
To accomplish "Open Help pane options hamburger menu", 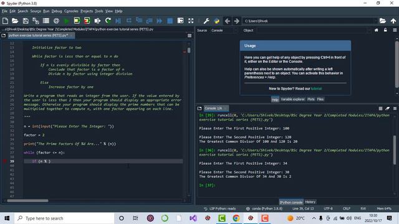I will [x=395, y=30].
